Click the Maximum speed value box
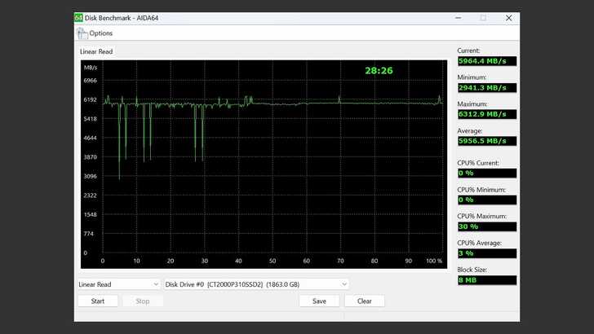This screenshot has width=594, height=334. tap(486, 115)
